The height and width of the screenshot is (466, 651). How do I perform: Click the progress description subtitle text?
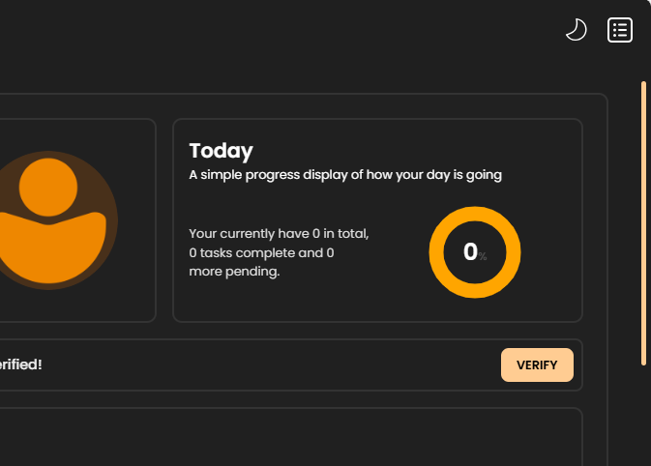(x=345, y=175)
